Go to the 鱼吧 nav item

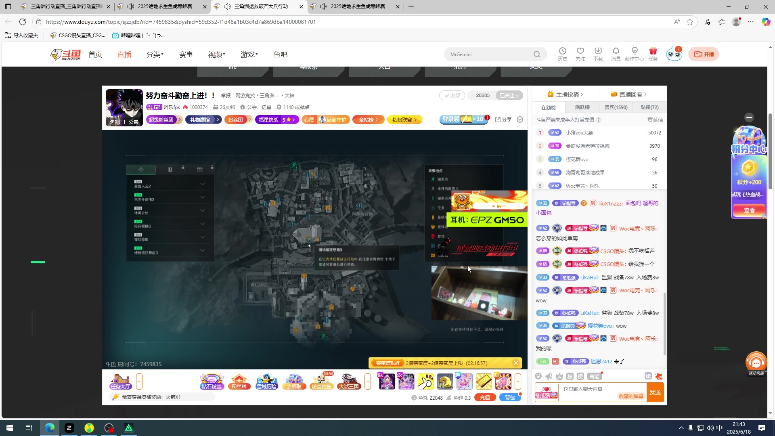(281, 54)
